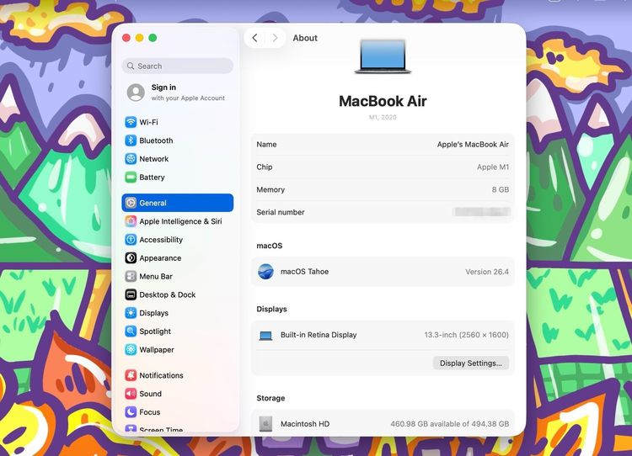Click the Focus moon icon
632x456 pixels.
point(131,412)
